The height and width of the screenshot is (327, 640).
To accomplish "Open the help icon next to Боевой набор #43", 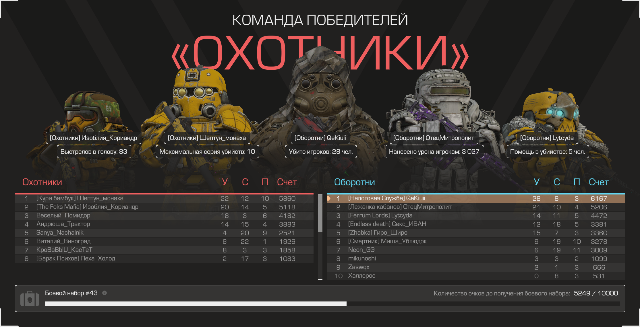I will [x=105, y=293].
